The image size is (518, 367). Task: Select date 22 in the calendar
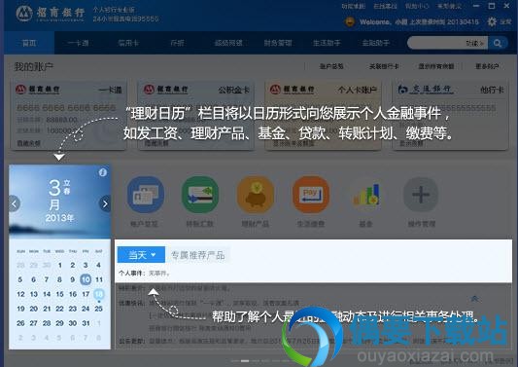(60, 309)
